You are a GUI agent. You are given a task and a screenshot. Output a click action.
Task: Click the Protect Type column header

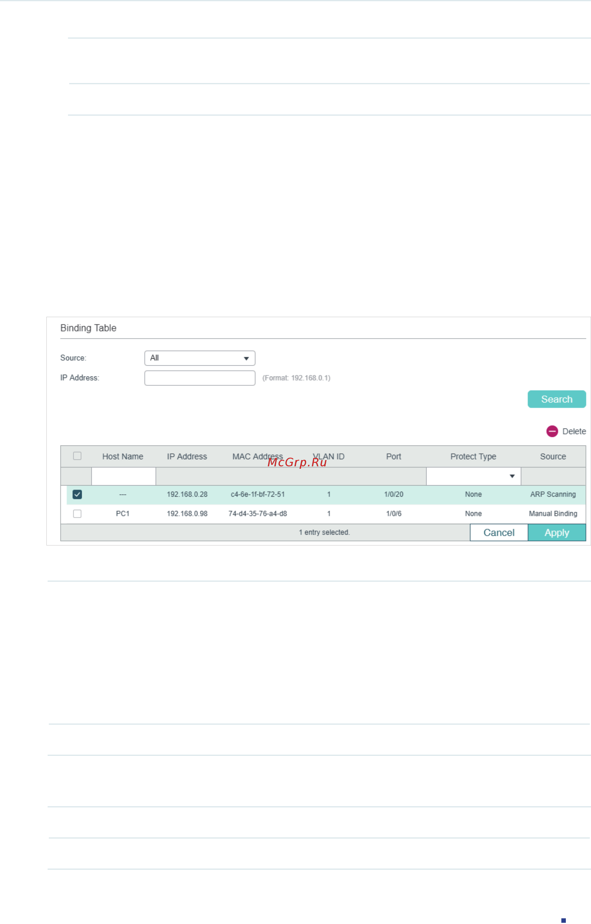tap(473, 456)
